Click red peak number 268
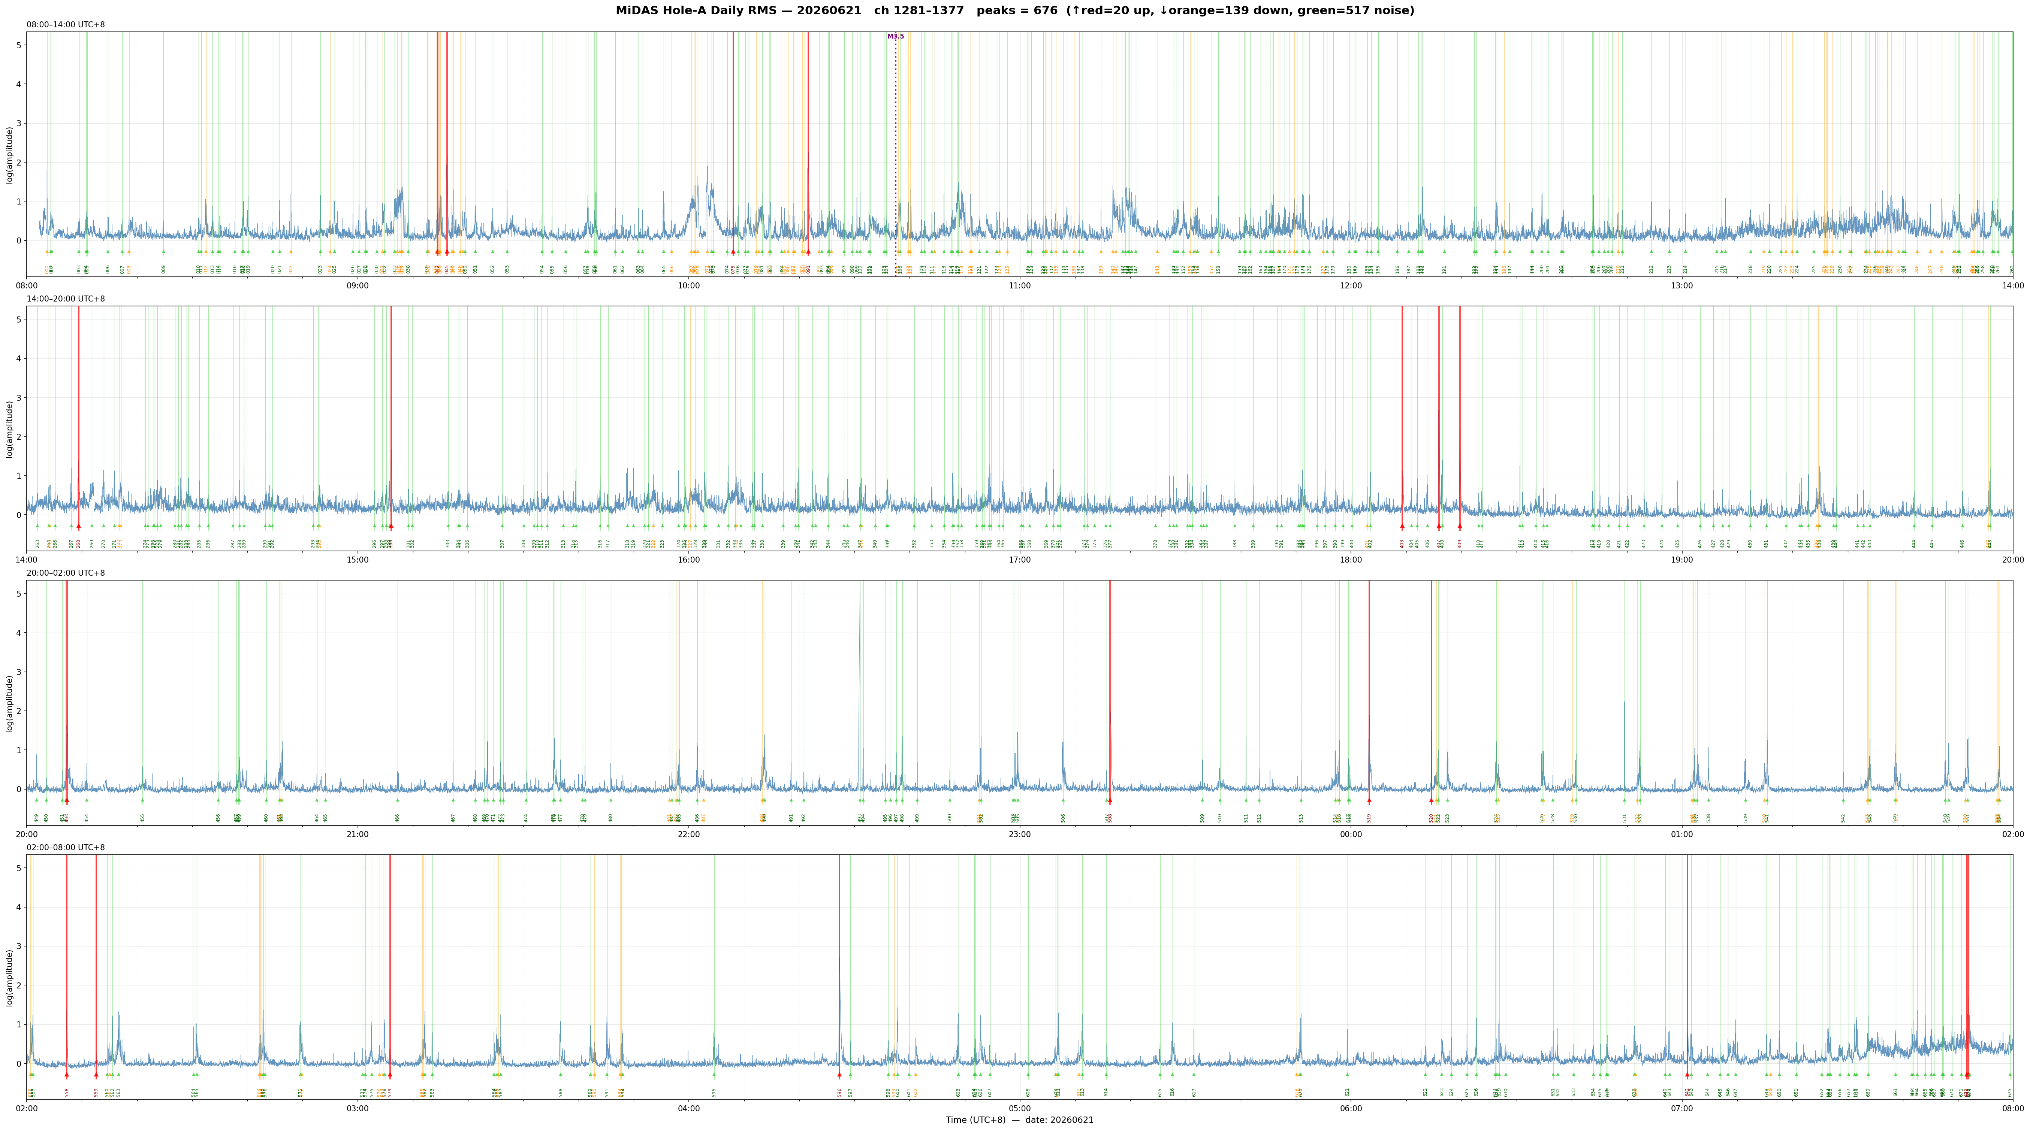Image resolution: width=2030 pixels, height=1130 pixels. click(x=79, y=543)
